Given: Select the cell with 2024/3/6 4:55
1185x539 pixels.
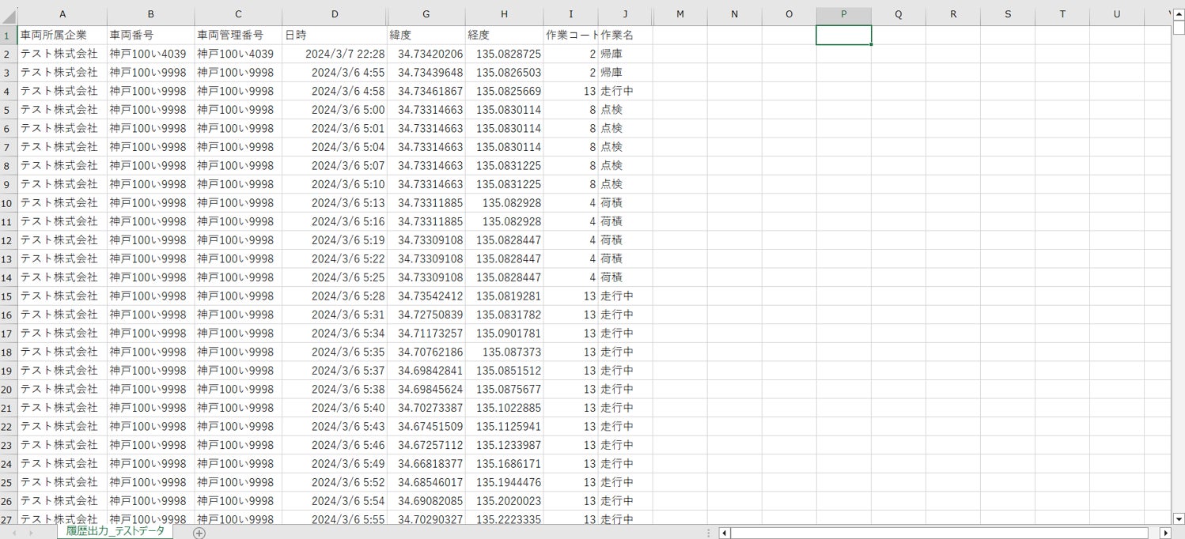Looking at the screenshot, I should (x=335, y=72).
